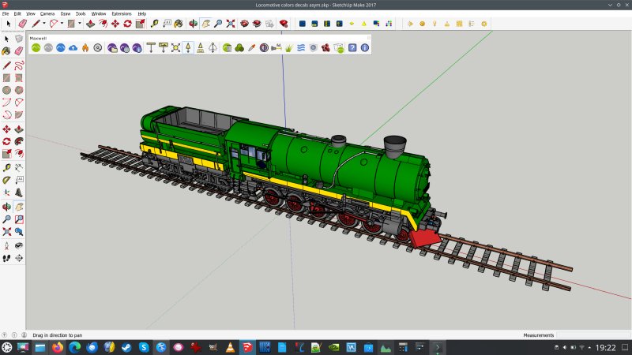Image resolution: width=632 pixels, height=355 pixels.
Task: Select the Circle tool in left toolbar
Action: pyautogui.click(x=6, y=90)
